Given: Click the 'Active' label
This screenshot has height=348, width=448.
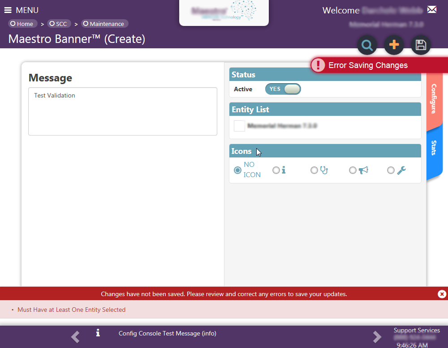Looking at the screenshot, I should (x=243, y=89).
